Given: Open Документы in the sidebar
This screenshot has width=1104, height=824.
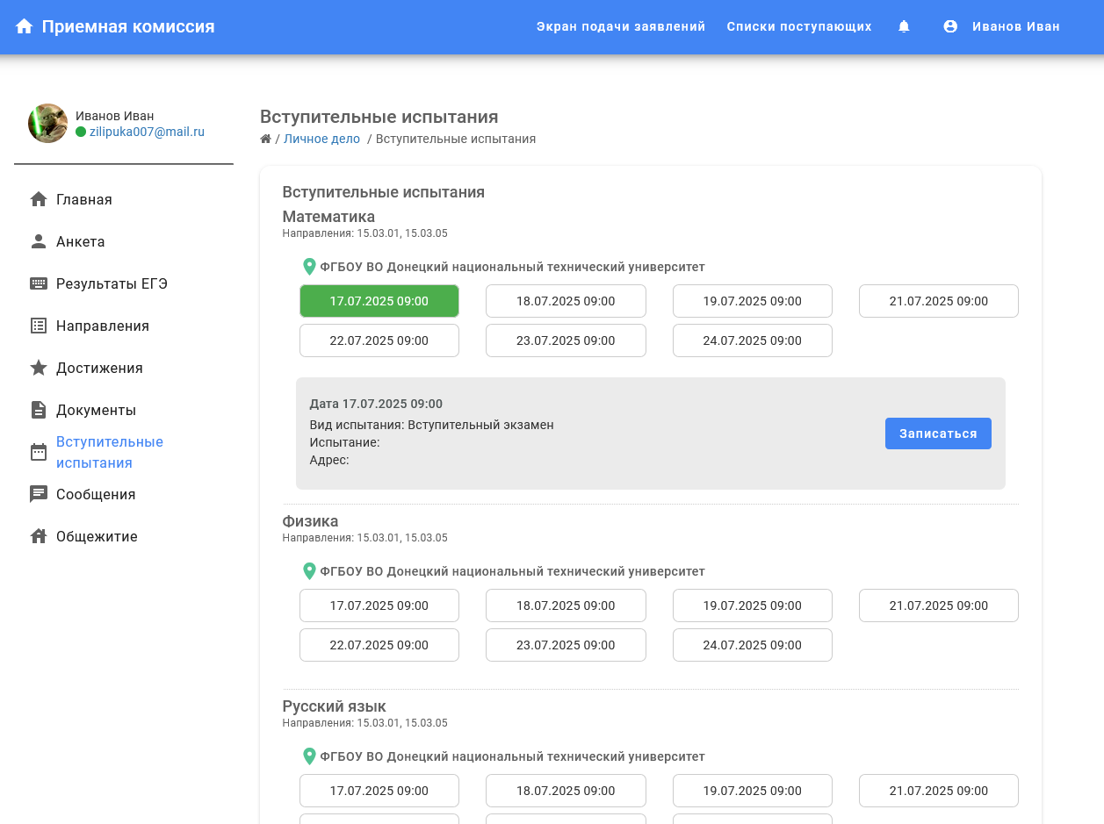Looking at the screenshot, I should (x=96, y=410).
